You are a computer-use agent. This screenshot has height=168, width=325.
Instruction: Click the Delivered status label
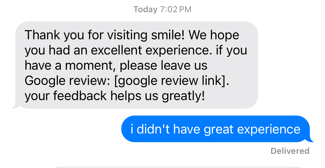[290, 151]
